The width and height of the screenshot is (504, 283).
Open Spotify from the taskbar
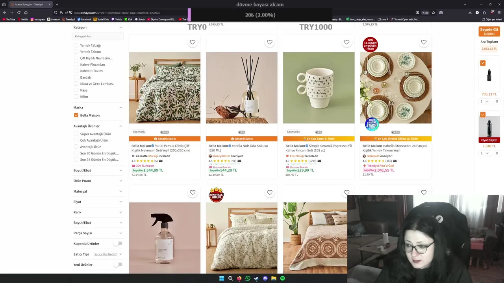[282, 278]
